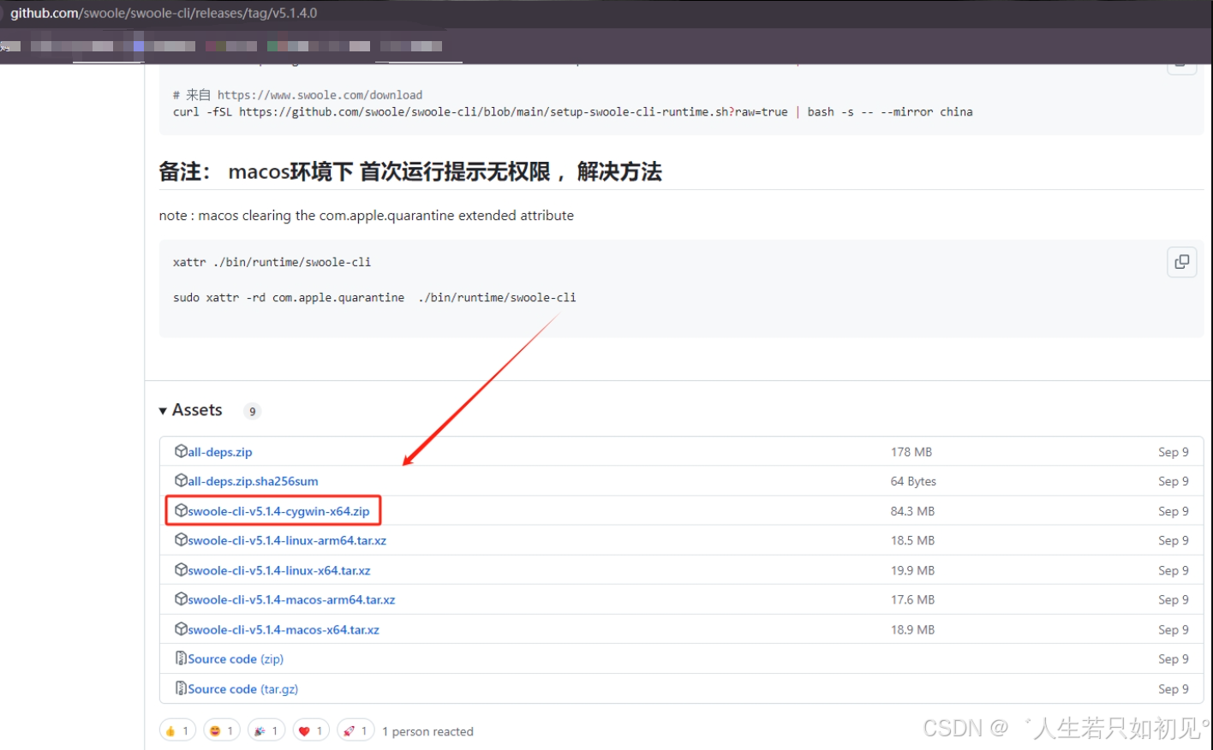Click the copy icon at the top code block
This screenshot has width=1213, height=750.
pos(1181,64)
